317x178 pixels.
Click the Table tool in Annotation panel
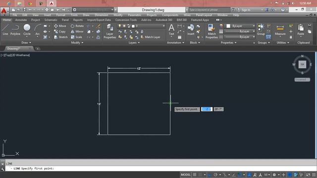click(179, 38)
